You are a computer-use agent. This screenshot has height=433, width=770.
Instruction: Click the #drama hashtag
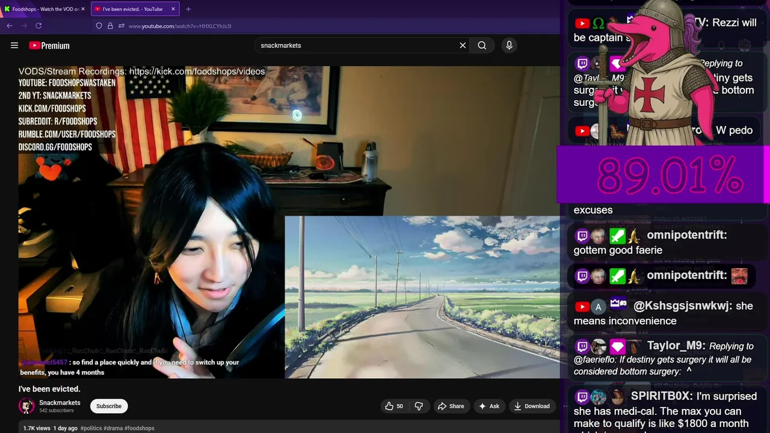point(113,428)
